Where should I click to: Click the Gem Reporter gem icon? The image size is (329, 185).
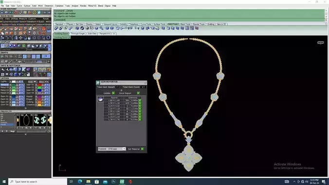coord(100,99)
